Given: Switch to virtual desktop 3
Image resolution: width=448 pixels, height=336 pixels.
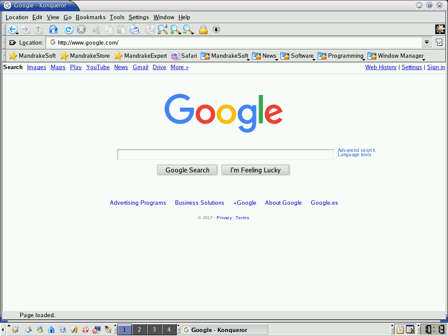Looking at the screenshot, I should (x=154, y=330).
